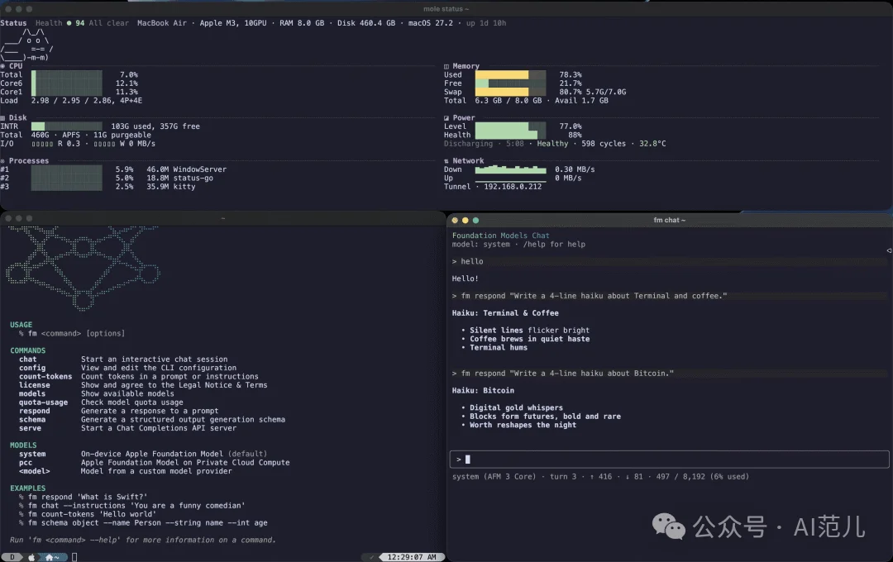The width and height of the screenshot is (893, 562).
Task: Select the "count-tokens" command name
Action: coord(45,376)
